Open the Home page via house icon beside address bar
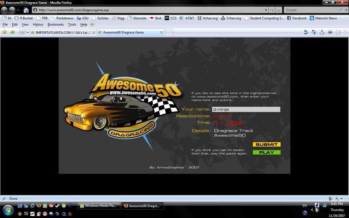This screenshot has width=349, height=218. (26, 10)
